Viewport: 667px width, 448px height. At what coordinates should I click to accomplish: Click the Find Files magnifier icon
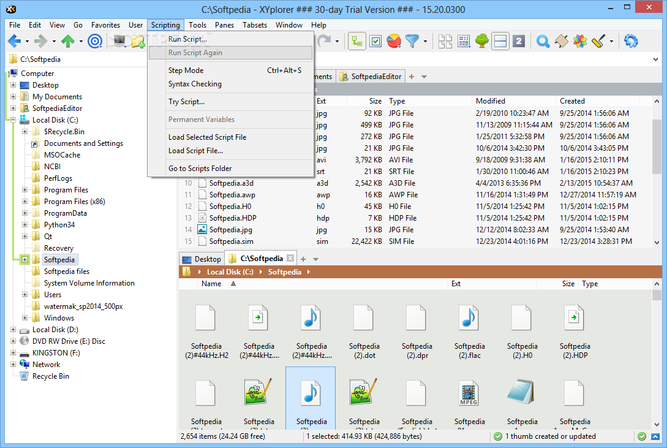[543, 41]
